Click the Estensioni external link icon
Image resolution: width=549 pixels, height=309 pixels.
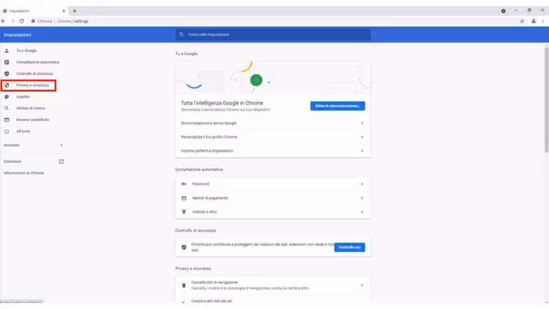[61, 161]
